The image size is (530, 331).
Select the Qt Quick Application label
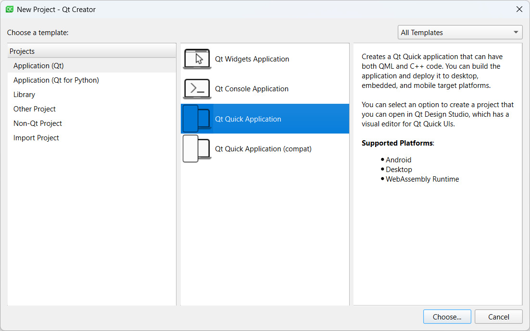248,119
